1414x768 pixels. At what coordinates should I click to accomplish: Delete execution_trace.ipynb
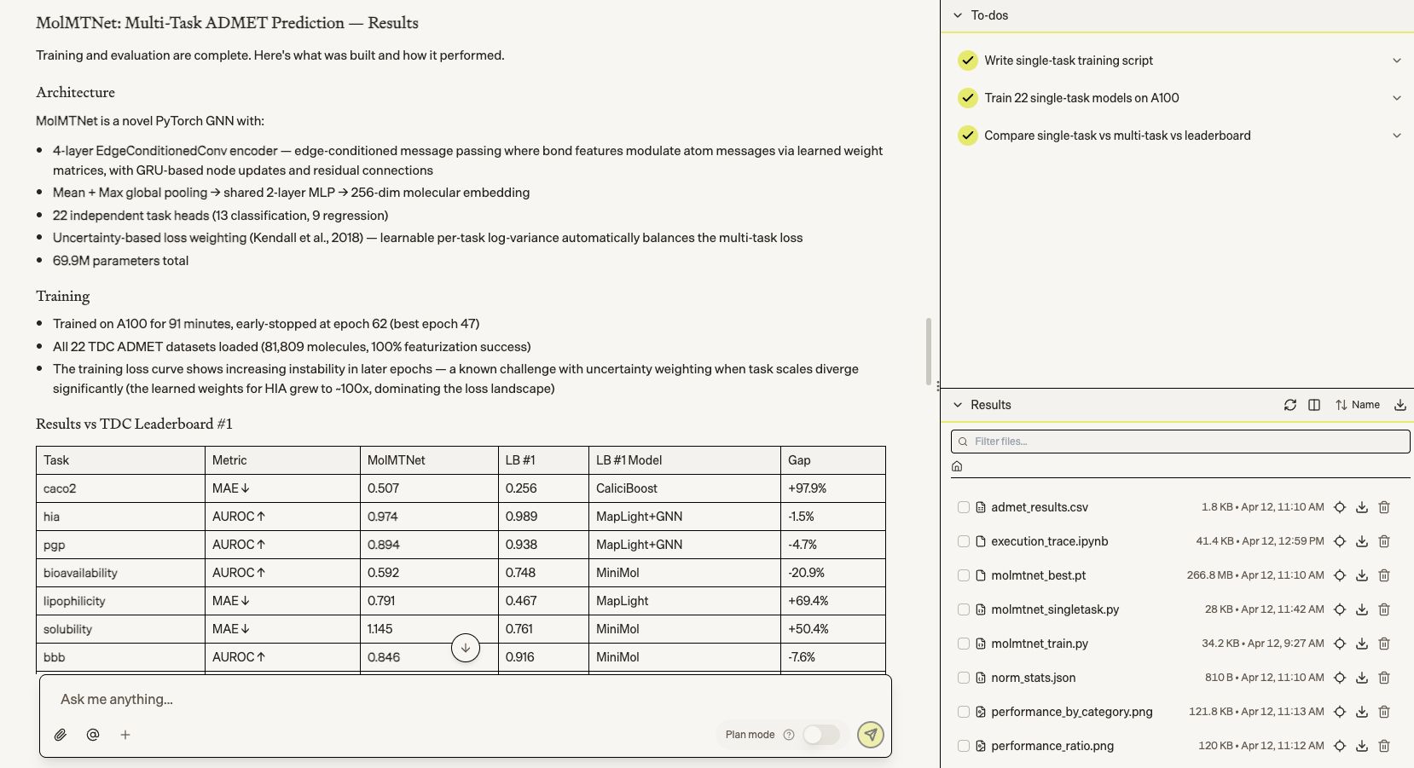coord(1384,541)
